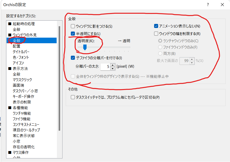The width and height of the screenshot is (230, 162).
Task: Open ファイラ機能 settings category
Action: coord(22,119)
